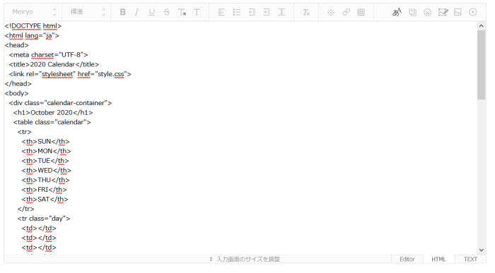The width and height of the screenshot is (495, 273).
Task: Switch to the TEXT tab
Action: coord(470,259)
